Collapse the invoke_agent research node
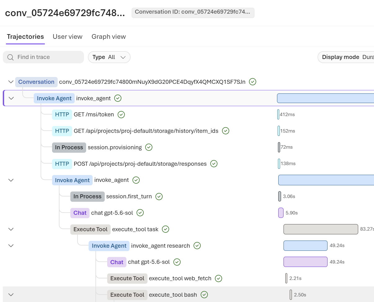 (11, 246)
